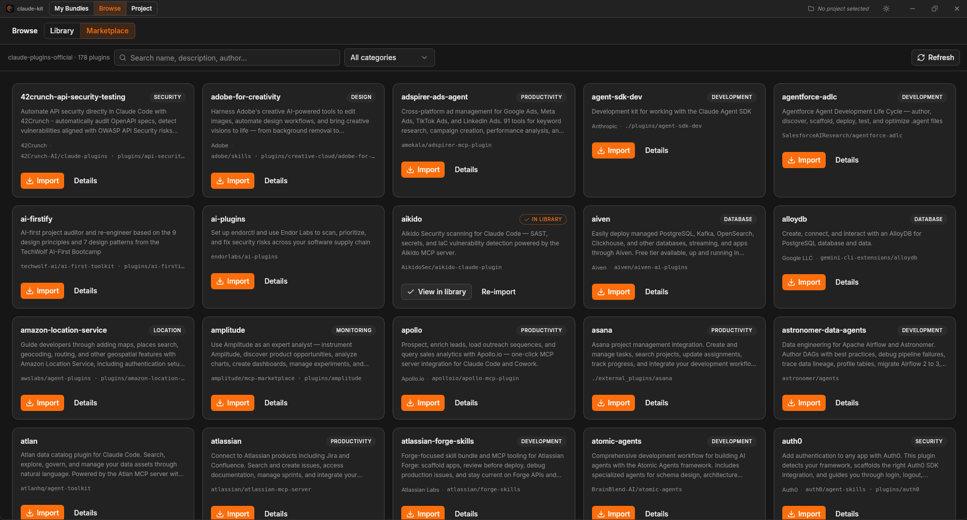967x520 pixels.
Task: Click claude-plugins-official 178 plugins label
Action: click(x=59, y=58)
